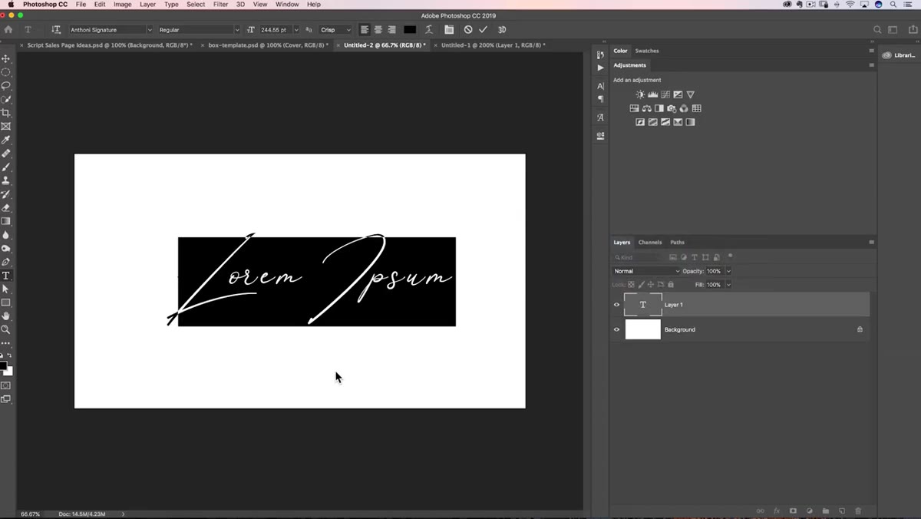
Task: Add a Curves adjustment
Action: point(665,94)
